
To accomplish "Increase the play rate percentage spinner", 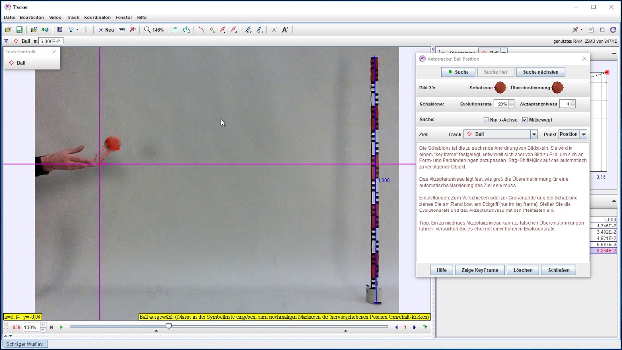I will click(43, 325).
